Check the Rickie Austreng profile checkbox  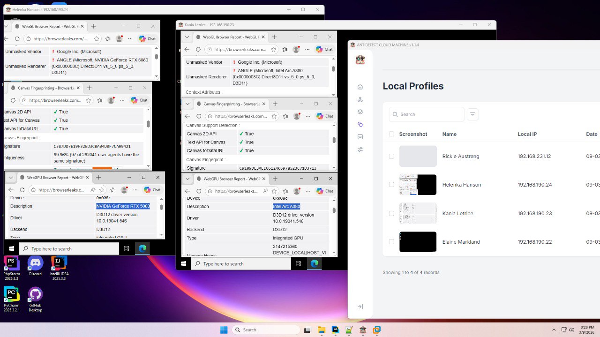pyautogui.click(x=391, y=156)
